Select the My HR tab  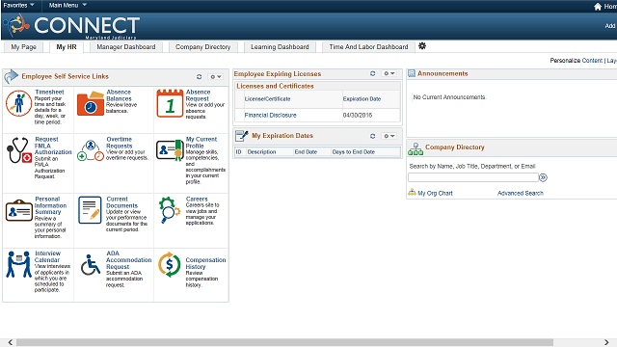click(67, 47)
